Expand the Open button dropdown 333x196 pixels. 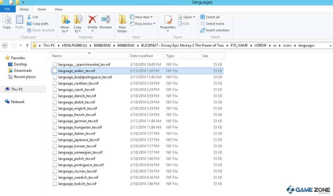tap(194, 17)
